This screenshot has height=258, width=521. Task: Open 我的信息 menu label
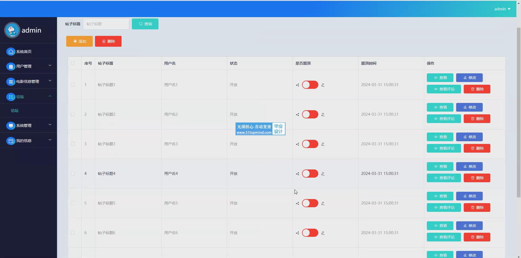24,141
